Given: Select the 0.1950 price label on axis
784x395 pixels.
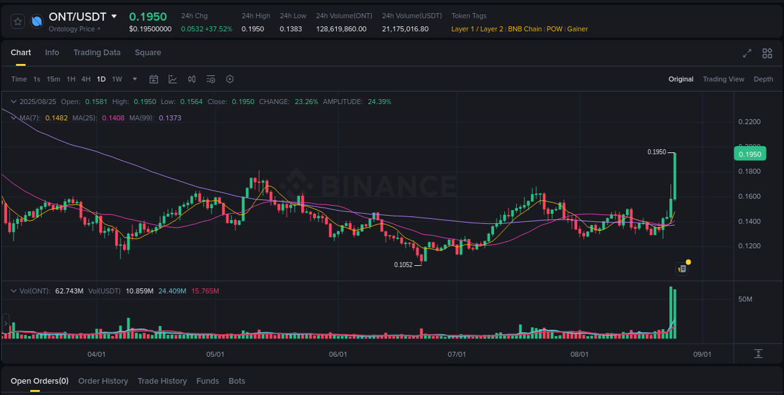Looking at the screenshot, I should [x=750, y=153].
